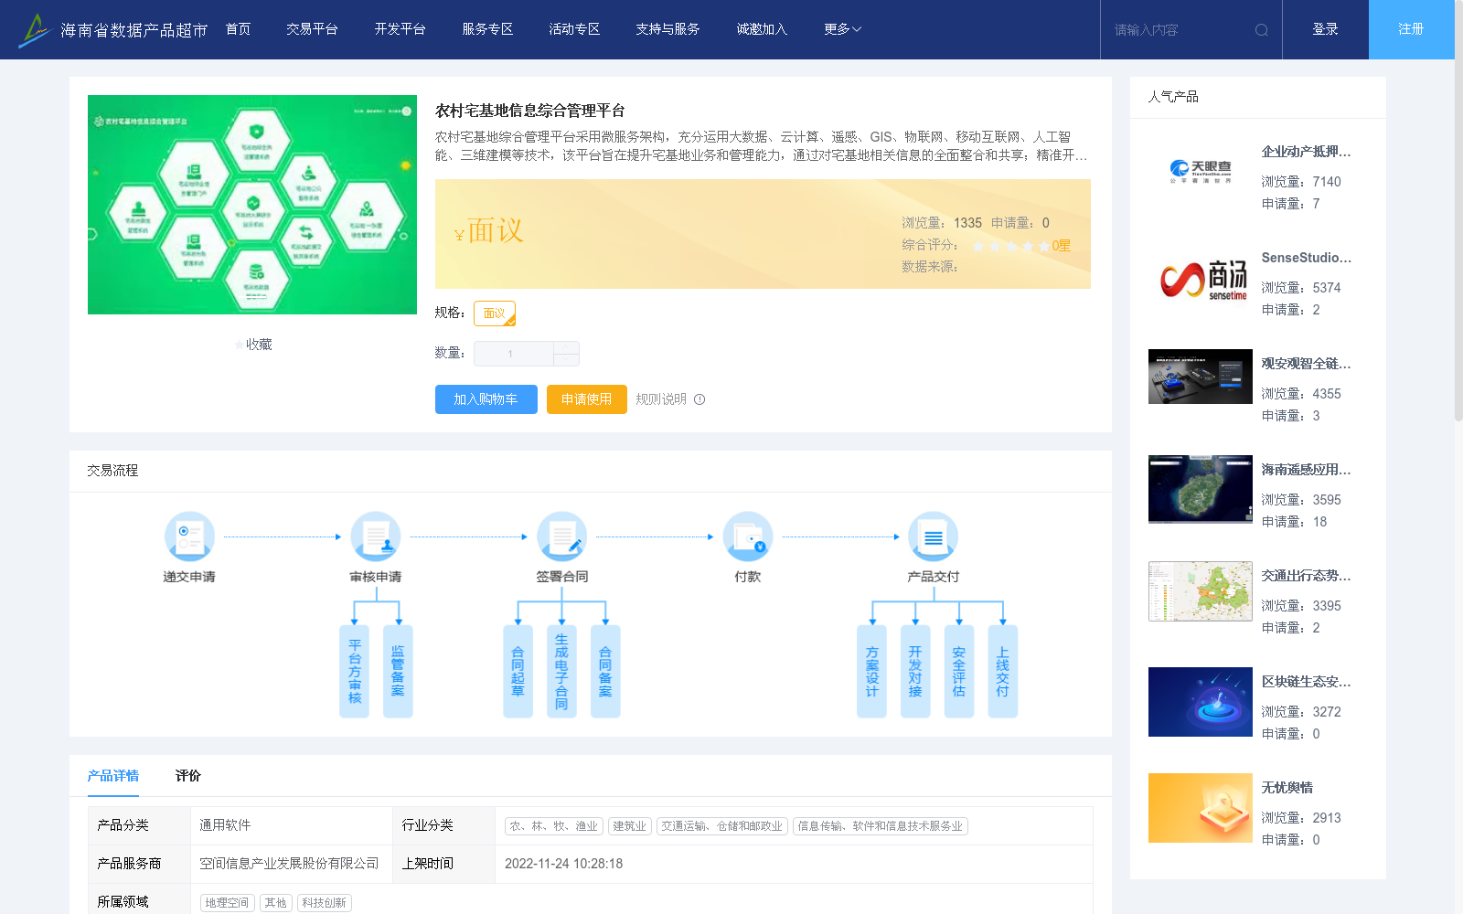Open 服务专区 in navigation

click(487, 29)
